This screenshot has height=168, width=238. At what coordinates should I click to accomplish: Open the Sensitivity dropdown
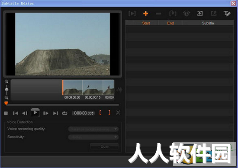coord(93,137)
